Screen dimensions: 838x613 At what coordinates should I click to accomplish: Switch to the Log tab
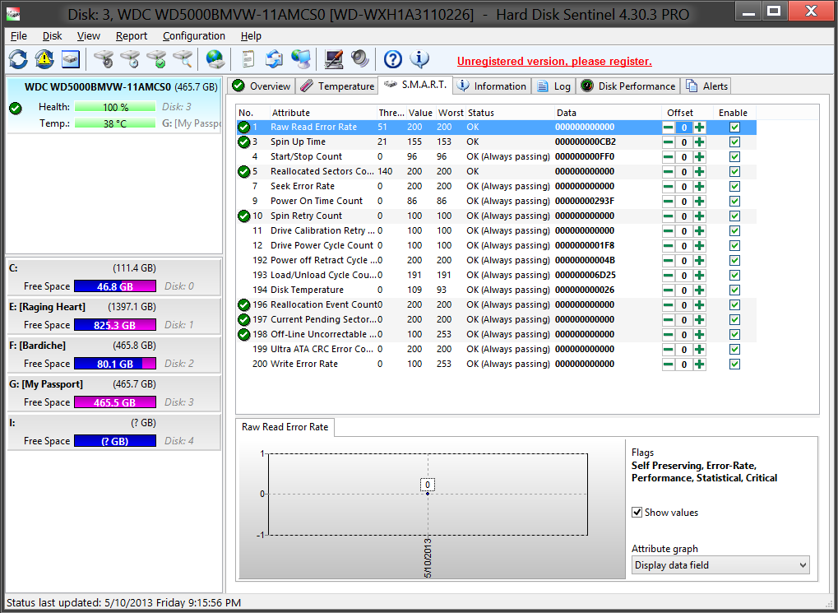(x=554, y=86)
